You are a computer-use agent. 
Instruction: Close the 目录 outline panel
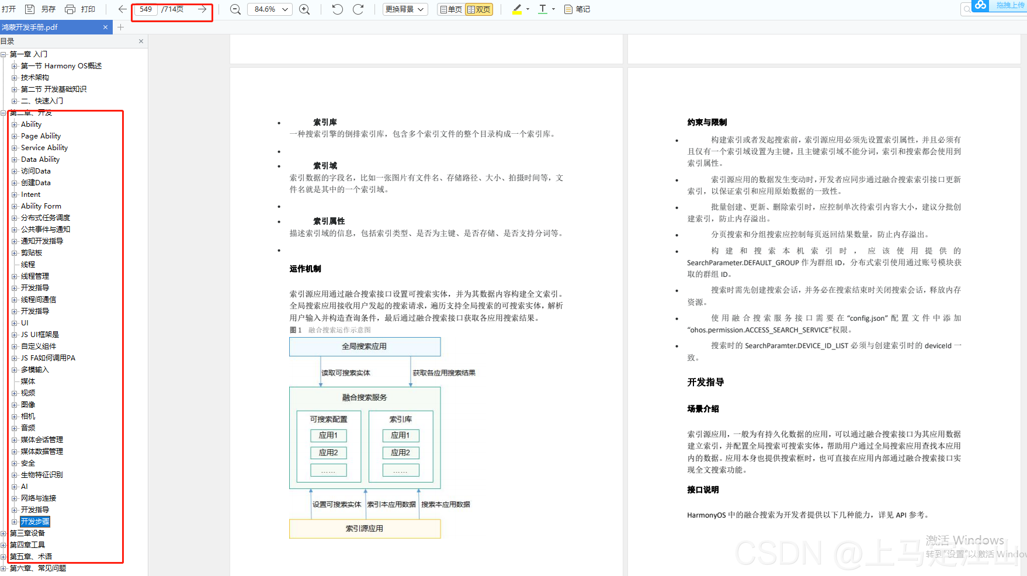pyautogui.click(x=141, y=41)
